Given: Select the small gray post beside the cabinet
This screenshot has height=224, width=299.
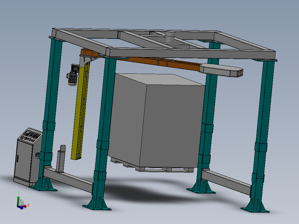Looking at the screenshot, I should tap(61, 159).
